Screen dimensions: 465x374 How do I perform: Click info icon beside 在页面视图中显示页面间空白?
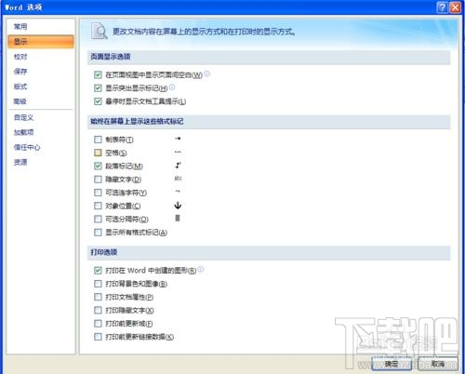point(207,73)
